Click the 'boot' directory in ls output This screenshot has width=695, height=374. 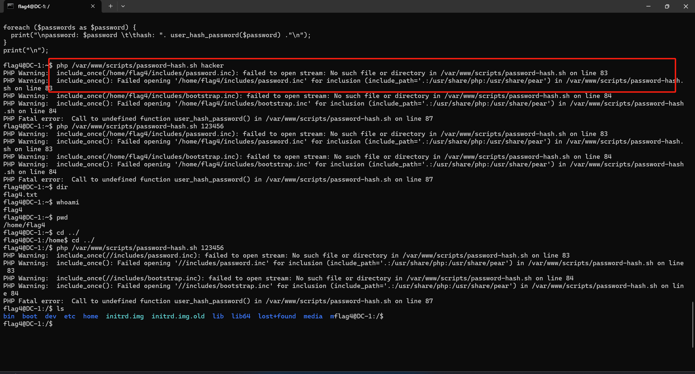[x=30, y=316]
